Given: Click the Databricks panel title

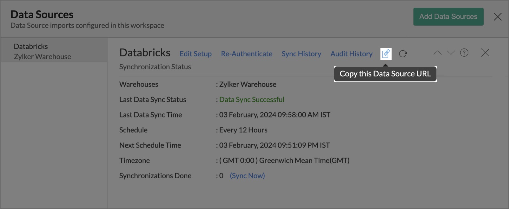Looking at the screenshot, I should [145, 53].
